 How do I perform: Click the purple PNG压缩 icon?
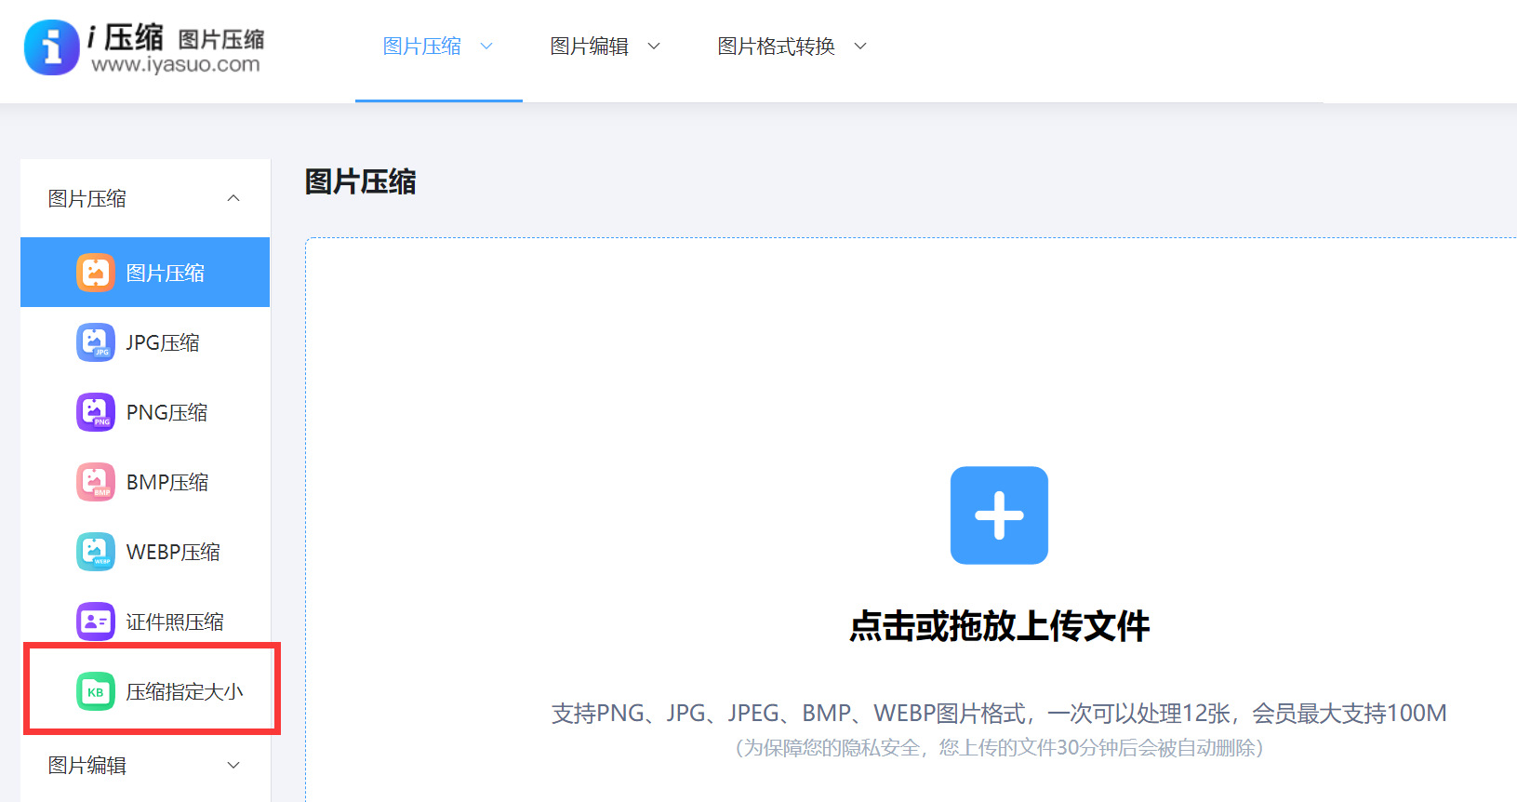95,412
